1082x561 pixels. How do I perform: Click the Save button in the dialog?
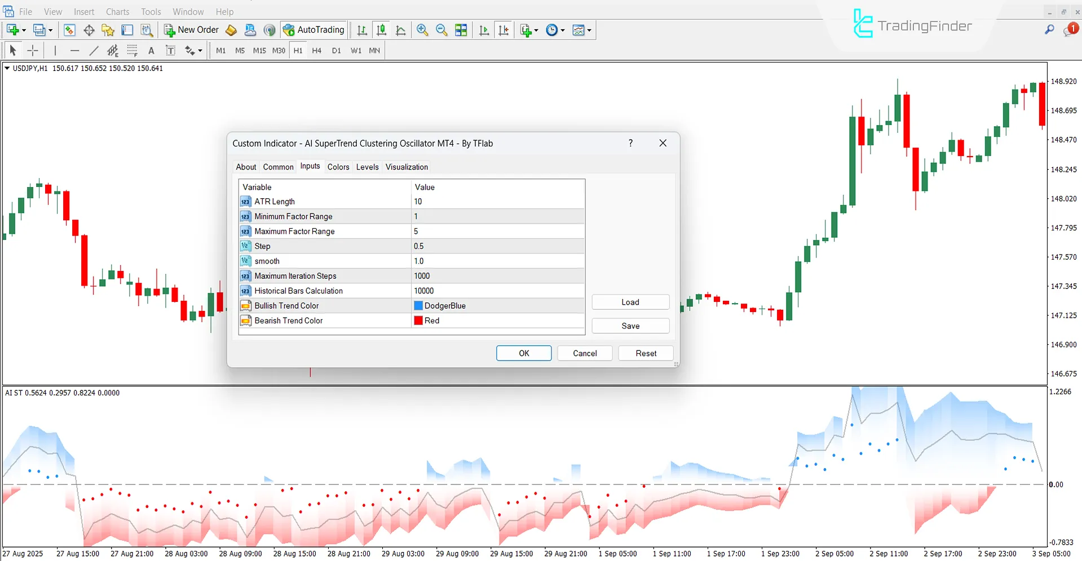pos(630,326)
